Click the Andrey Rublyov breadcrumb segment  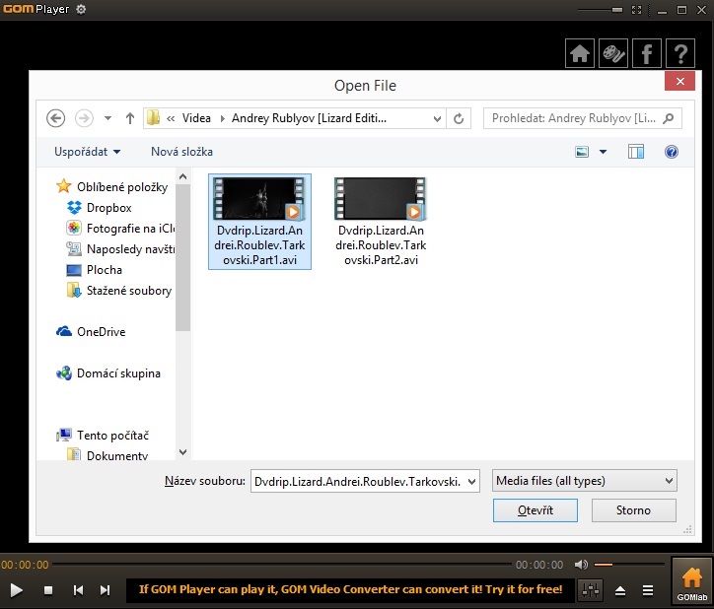click(309, 118)
